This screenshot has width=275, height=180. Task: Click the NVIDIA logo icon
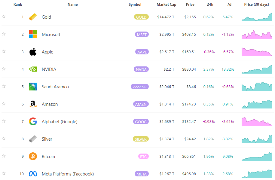coord(33,69)
